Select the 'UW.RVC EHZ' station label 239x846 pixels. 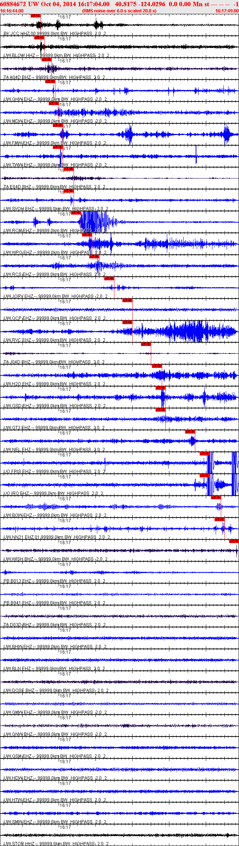coord(17,340)
